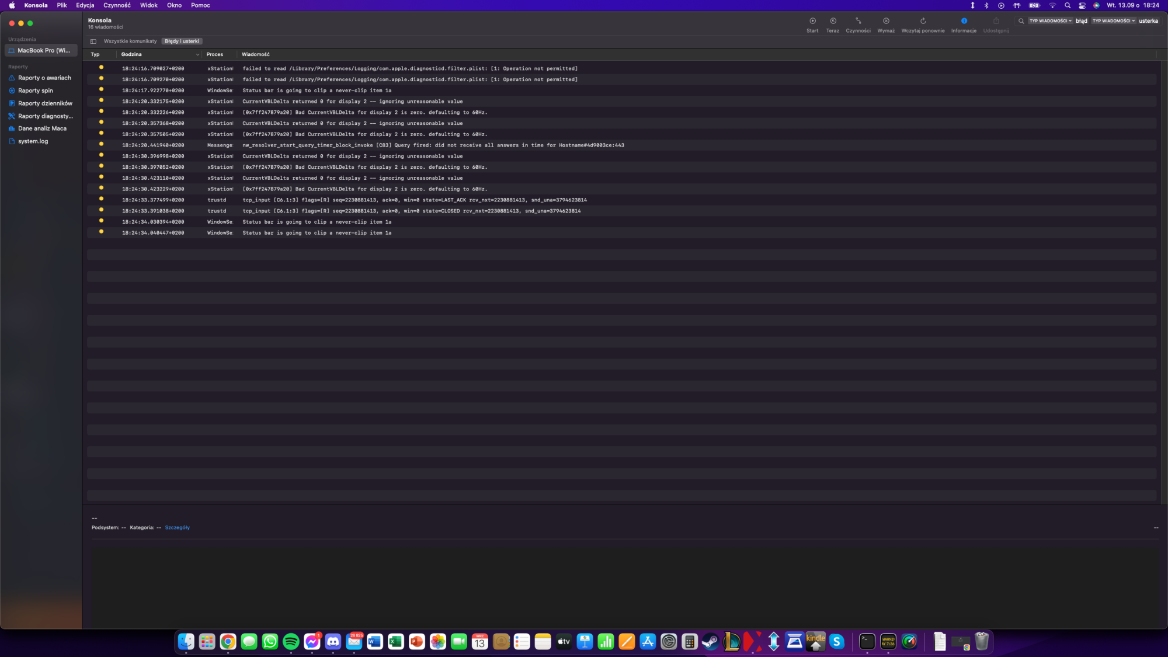Select the Błędy i usterki filter button
The image size is (1168, 657).
tap(182, 41)
